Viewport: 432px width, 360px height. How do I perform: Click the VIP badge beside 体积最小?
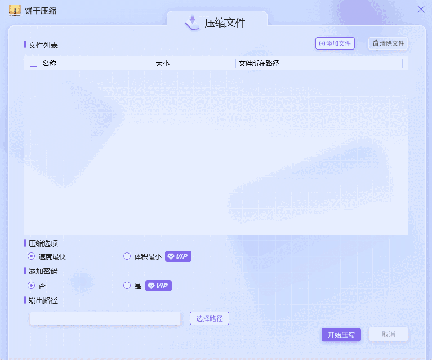click(178, 256)
